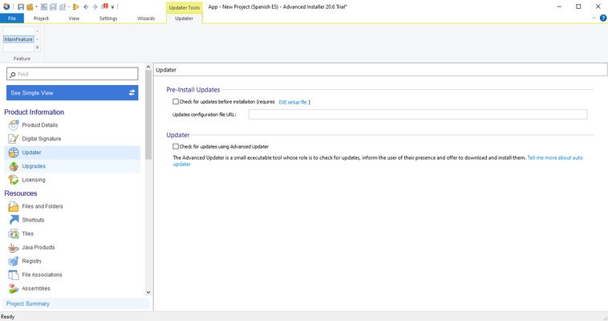The height and width of the screenshot is (321, 608).
Task: Open the Digital Signature page
Action: (x=42, y=139)
